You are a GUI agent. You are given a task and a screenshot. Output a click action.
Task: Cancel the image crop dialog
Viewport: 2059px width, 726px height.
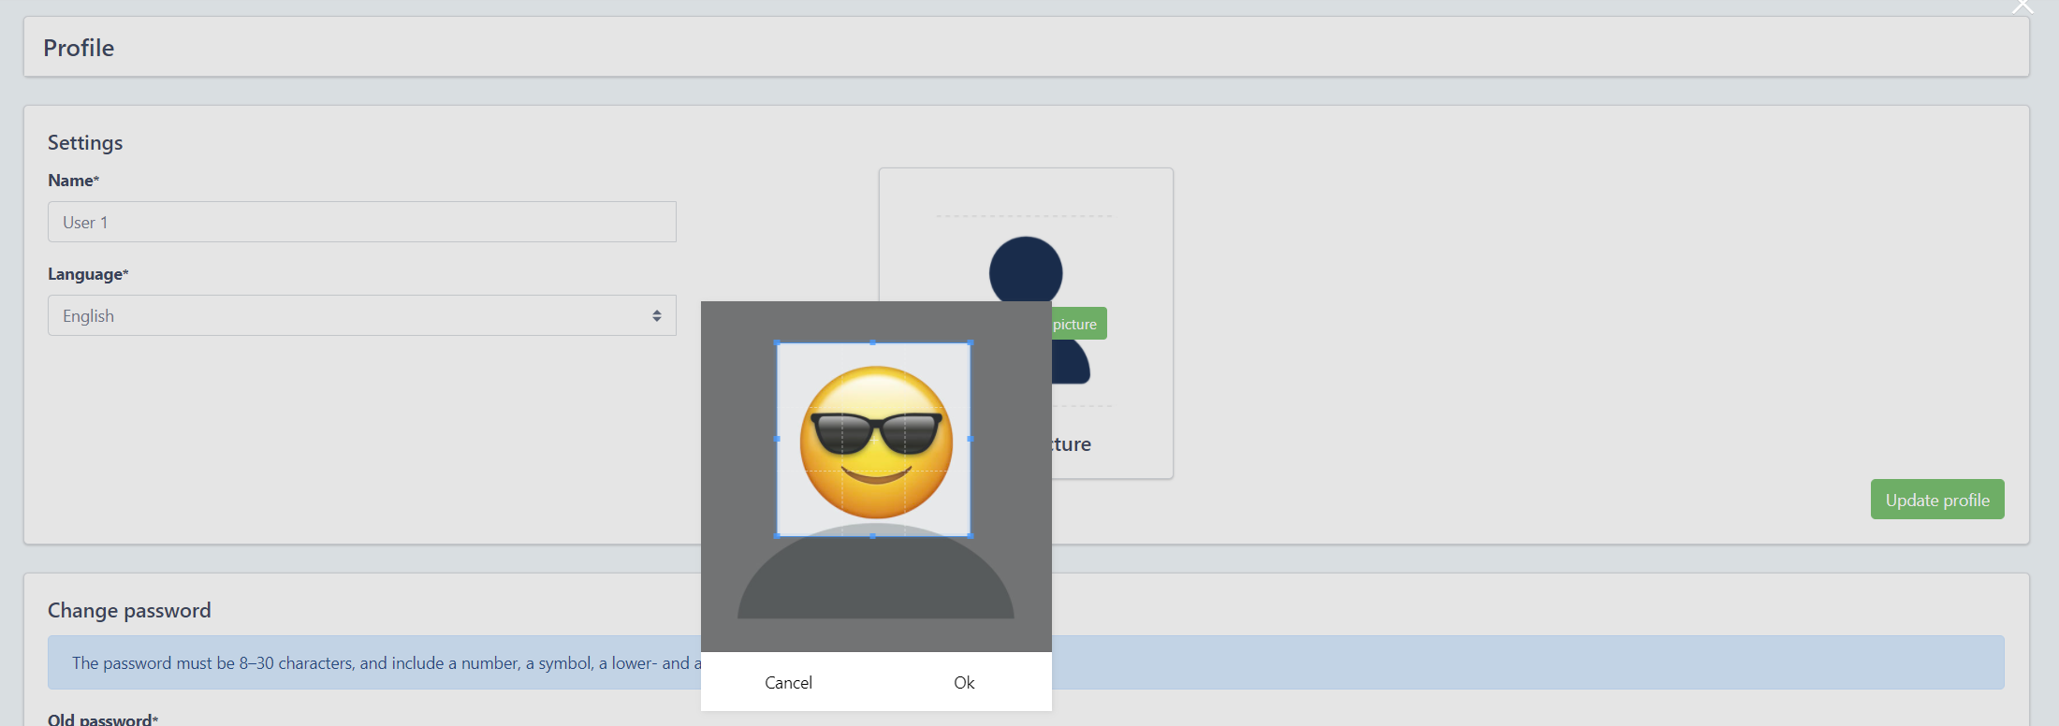788,683
